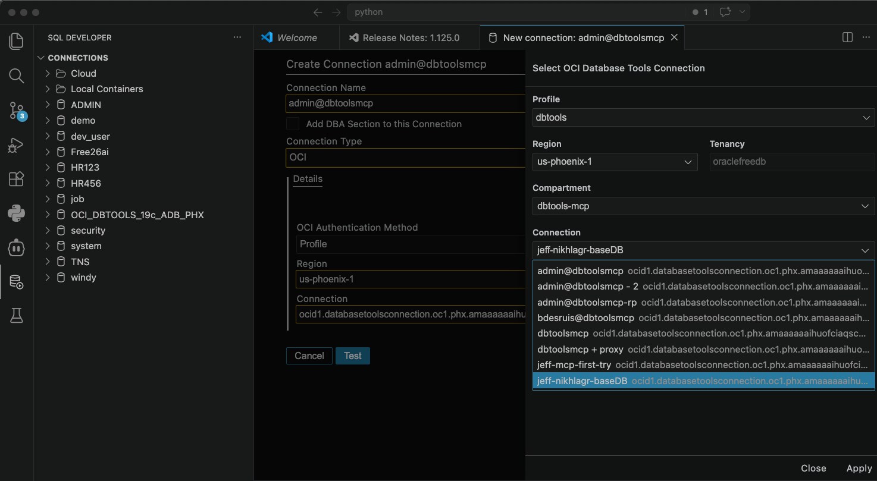Click the chat icon in the title bar
877x481 pixels.
point(725,12)
